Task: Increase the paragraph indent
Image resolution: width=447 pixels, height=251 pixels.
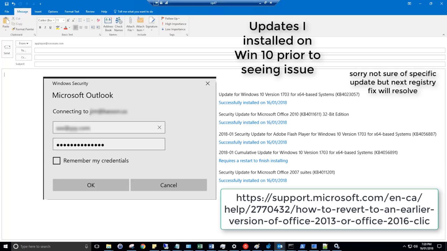Action: coord(98,28)
